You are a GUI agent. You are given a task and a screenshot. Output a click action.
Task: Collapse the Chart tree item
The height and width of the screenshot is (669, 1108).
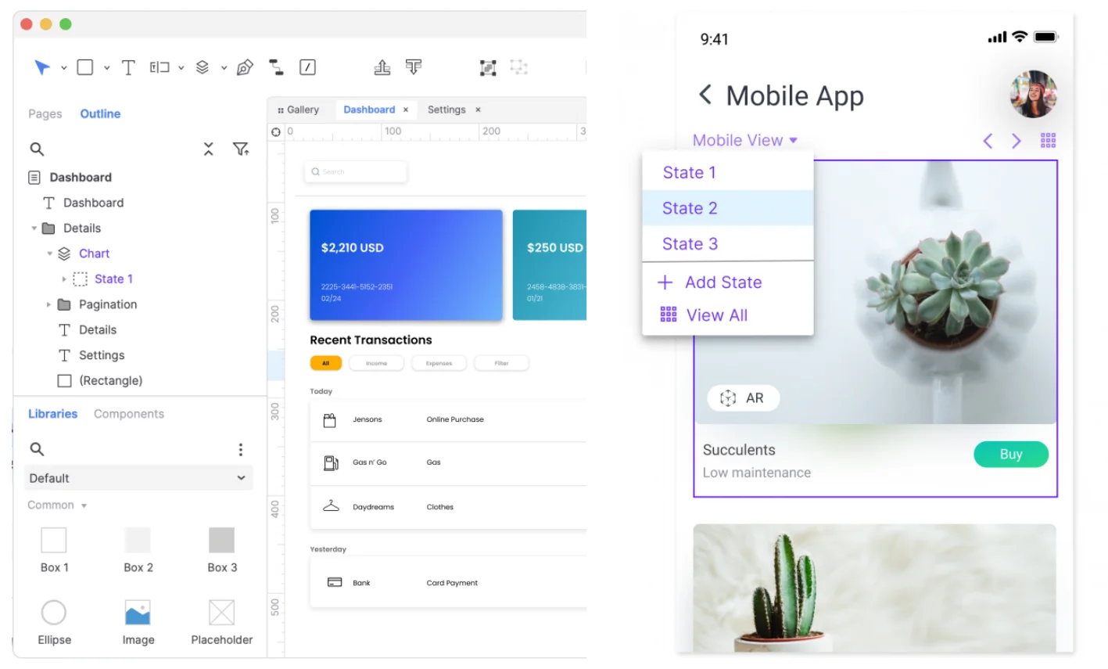point(50,254)
